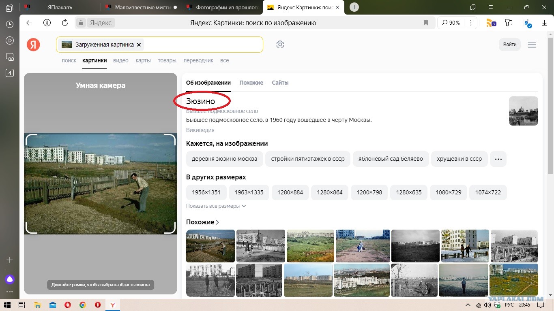Open the browser main menu in title bar
The width and height of the screenshot is (554, 311).
point(490,7)
